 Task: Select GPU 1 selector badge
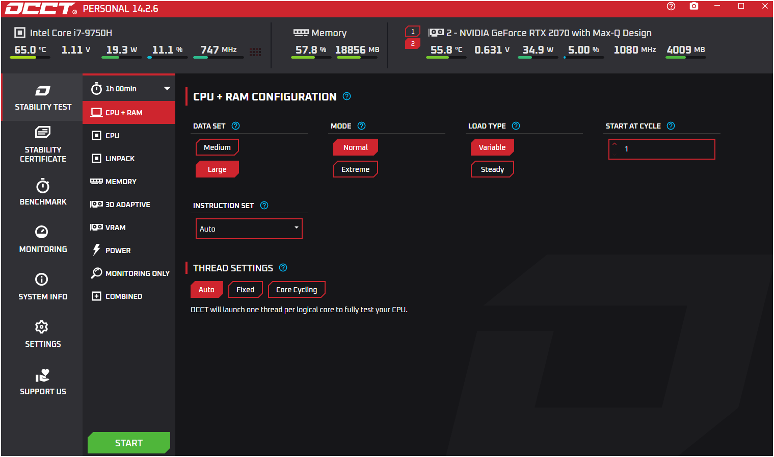pos(413,31)
